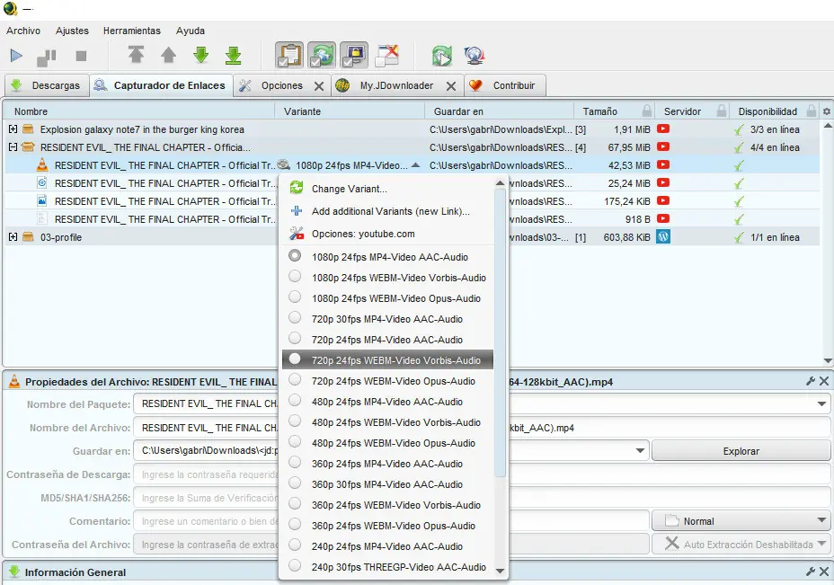Expand the Explosion galaxy note7 package

pos(13,129)
